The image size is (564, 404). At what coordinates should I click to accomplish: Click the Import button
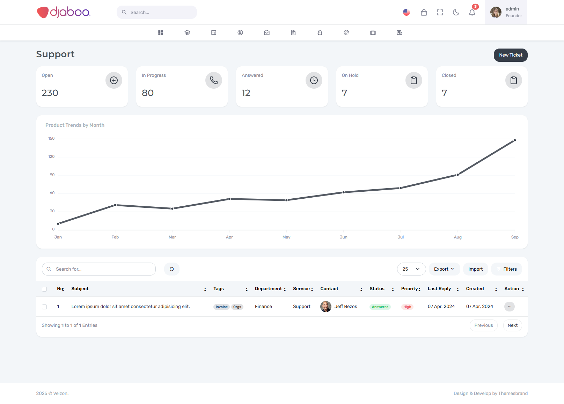(x=475, y=269)
